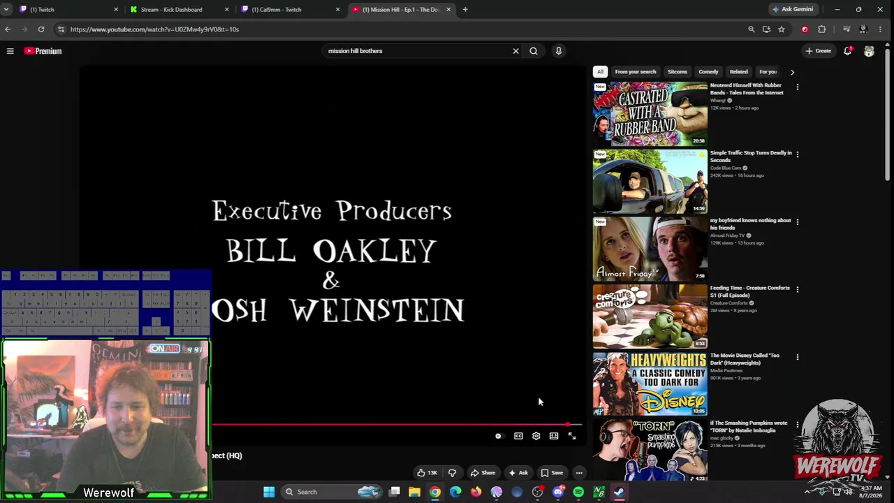
Task: Open video player settings gear
Action: 536,436
